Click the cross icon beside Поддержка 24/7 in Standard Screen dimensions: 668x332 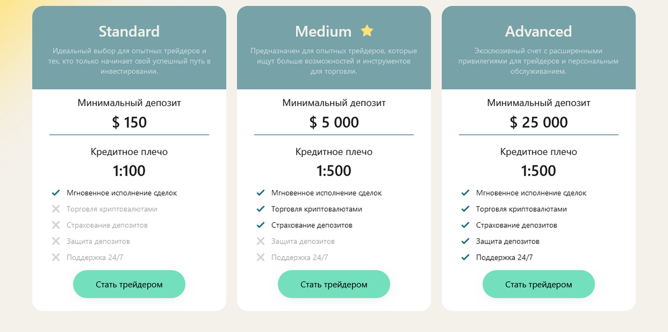tap(55, 257)
